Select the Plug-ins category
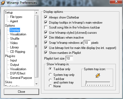Screen dimensions: 123x99 coord(10,56)
